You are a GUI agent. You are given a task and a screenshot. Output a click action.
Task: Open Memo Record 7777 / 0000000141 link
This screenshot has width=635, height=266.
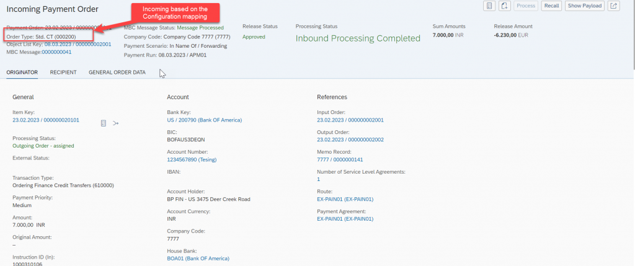pyautogui.click(x=340, y=159)
